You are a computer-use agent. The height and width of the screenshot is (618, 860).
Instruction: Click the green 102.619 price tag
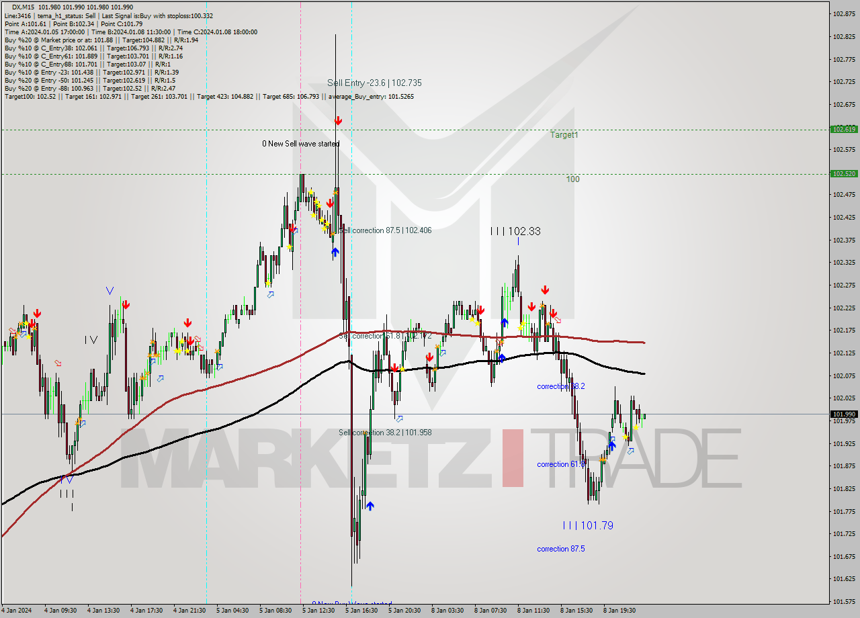844,129
